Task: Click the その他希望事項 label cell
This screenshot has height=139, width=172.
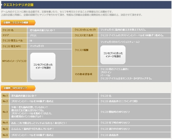Action: 85,74
